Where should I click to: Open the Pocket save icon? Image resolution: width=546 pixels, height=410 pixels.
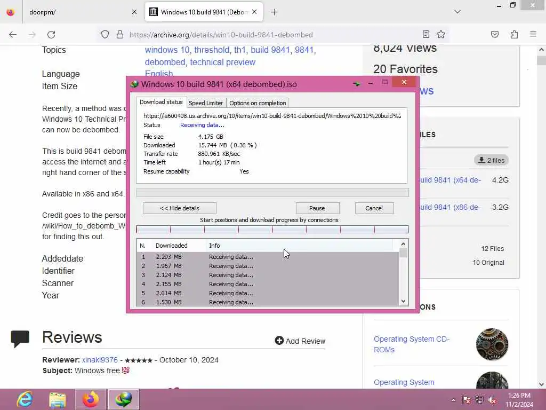(494, 34)
